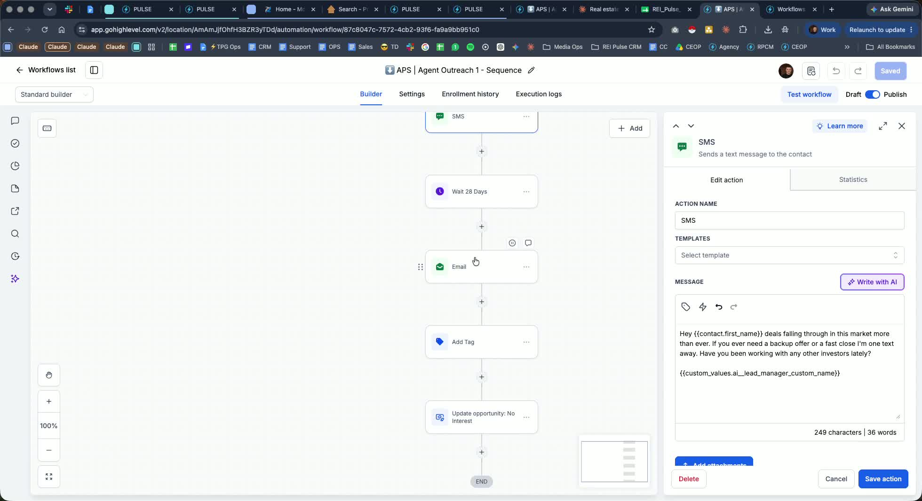Click the undo arrow in message editor
This screenshot has width=922, height=501.
(719, 307)
